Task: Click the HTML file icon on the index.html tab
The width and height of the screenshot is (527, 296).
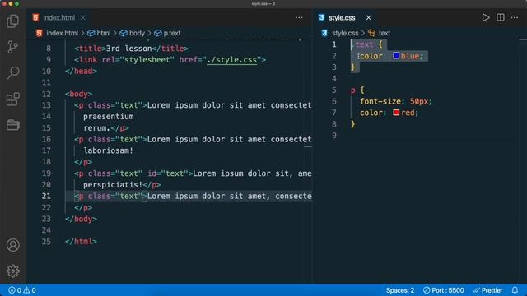Action: coord(35,17)
